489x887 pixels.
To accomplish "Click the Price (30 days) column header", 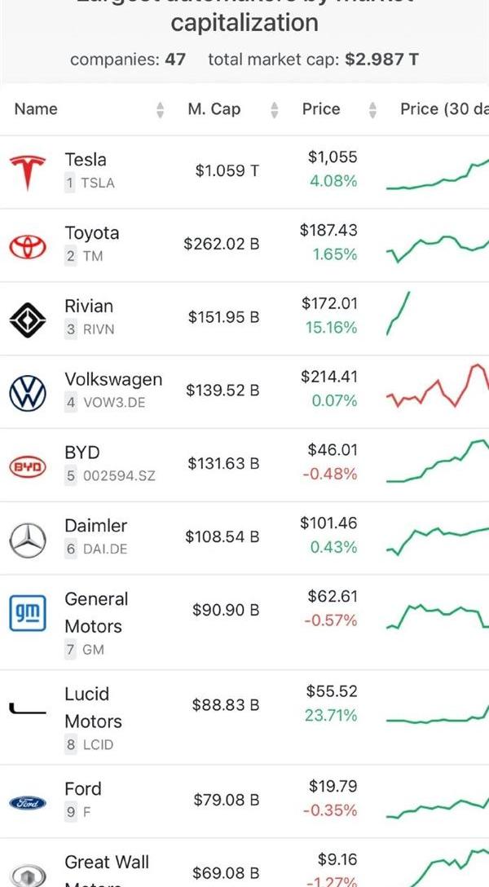I will (x=444, y=109).
